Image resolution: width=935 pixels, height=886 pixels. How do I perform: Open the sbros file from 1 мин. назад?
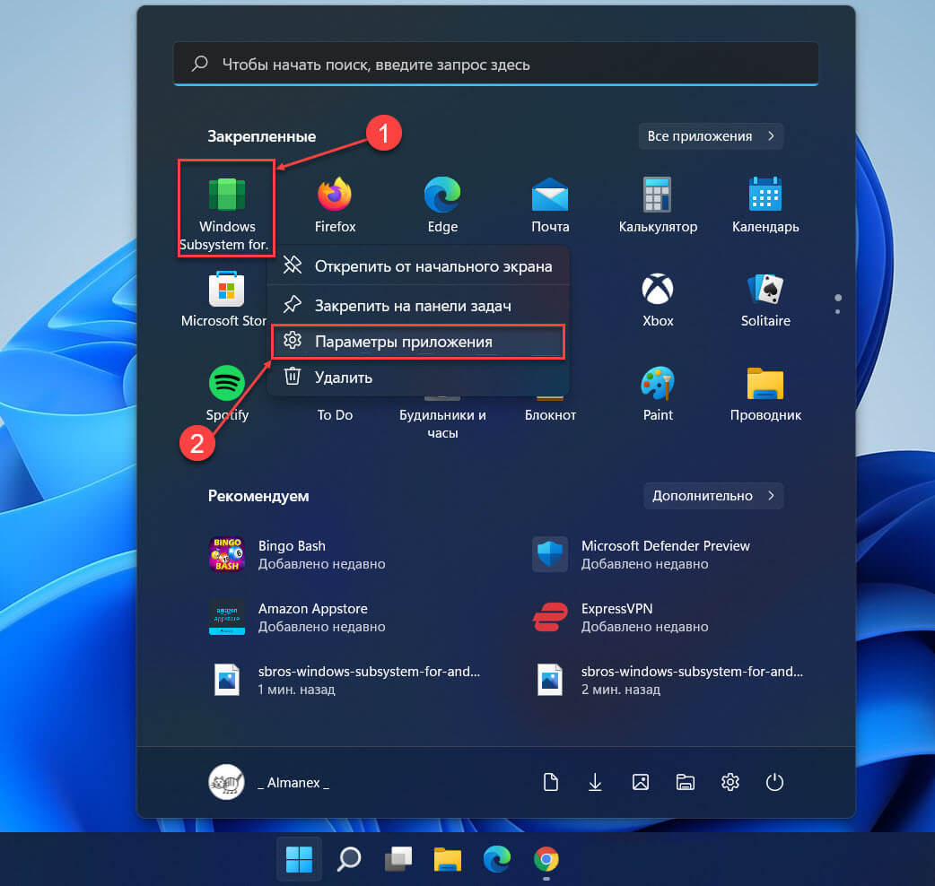click(x=345, y=680)
